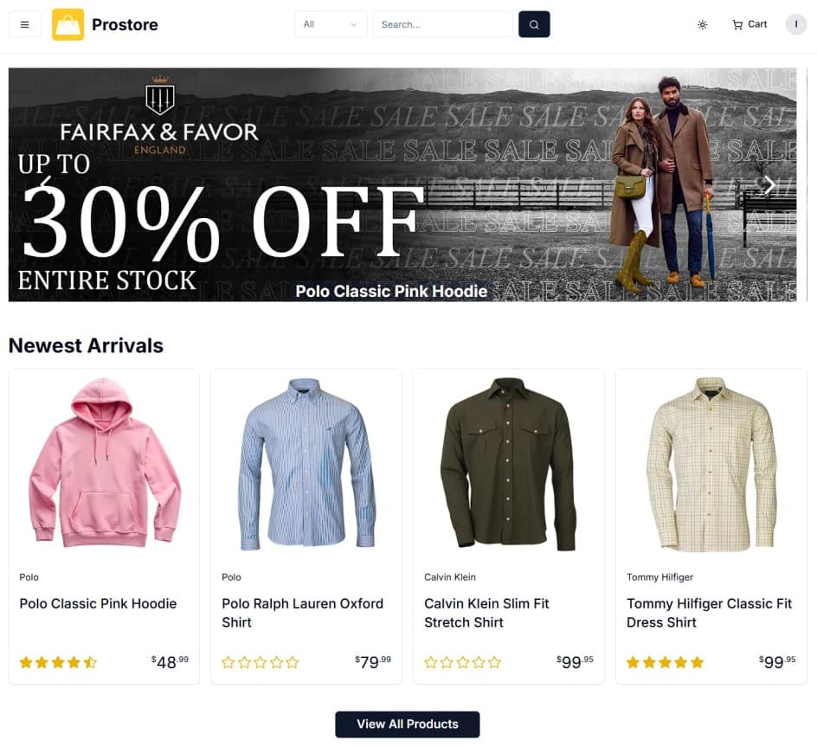Image resolution: width=817 pixels, height=747 pixels.
Task: Click View All Products button
Action: [408, 724]
